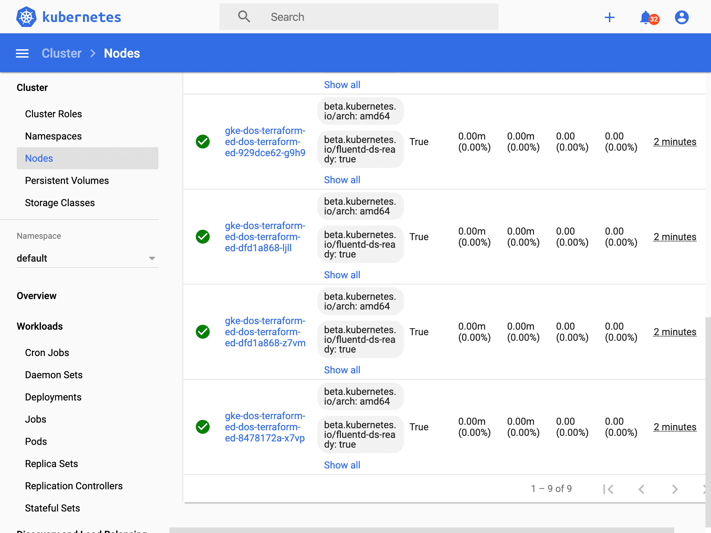Show all labels for x7vp node
Image resolution: width=711 pixels, height=533 pixels.
[x=342, y=465]
